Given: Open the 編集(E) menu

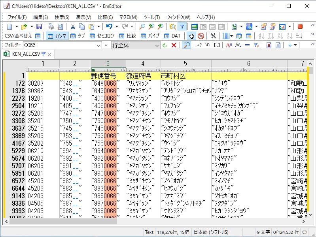Looking at the screenshot, I should 40,17.
